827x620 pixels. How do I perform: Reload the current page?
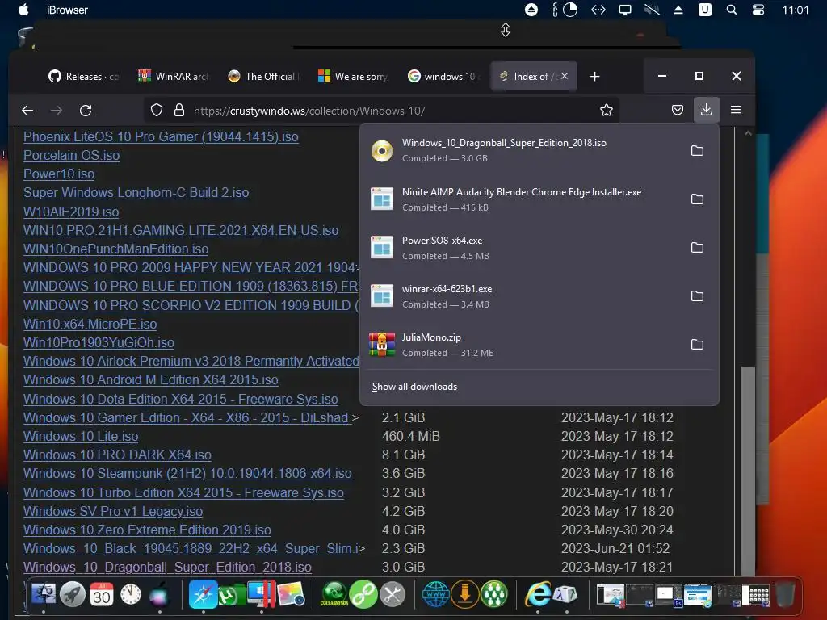point(86,110)
